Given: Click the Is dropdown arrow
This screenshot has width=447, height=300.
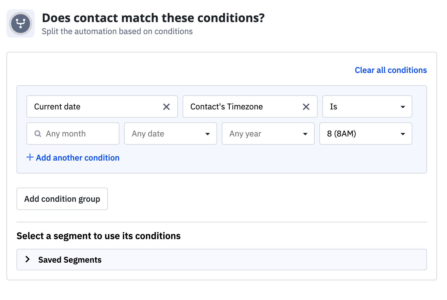Looking at the screenshot, I should (403, 107).
